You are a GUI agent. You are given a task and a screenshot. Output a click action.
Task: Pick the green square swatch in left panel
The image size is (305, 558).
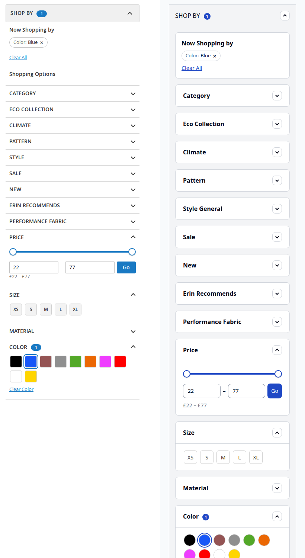[76, 362]
